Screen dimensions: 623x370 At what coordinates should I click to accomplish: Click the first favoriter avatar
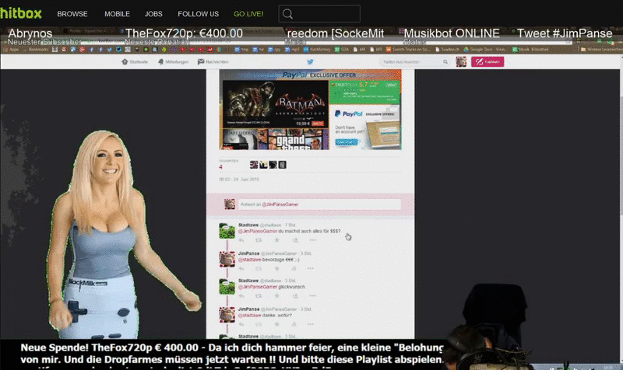pos(254,165)
